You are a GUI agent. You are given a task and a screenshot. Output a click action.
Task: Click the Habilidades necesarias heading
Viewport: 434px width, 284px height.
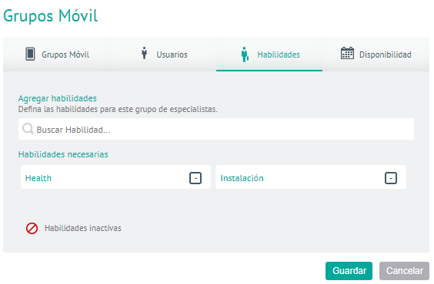pos(63,154)
